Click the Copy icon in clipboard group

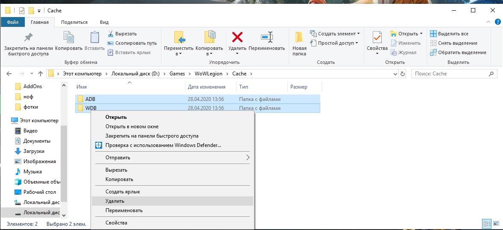coord(69,37)
